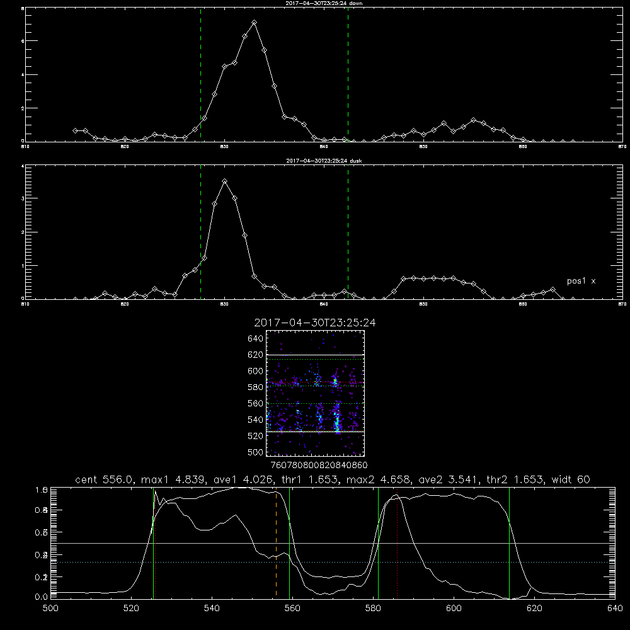Image resolution: width=630 pixels, height=630 pixels.
Task: Click the green vertical line near 581 in bottom plot
Action: point(378,543)
